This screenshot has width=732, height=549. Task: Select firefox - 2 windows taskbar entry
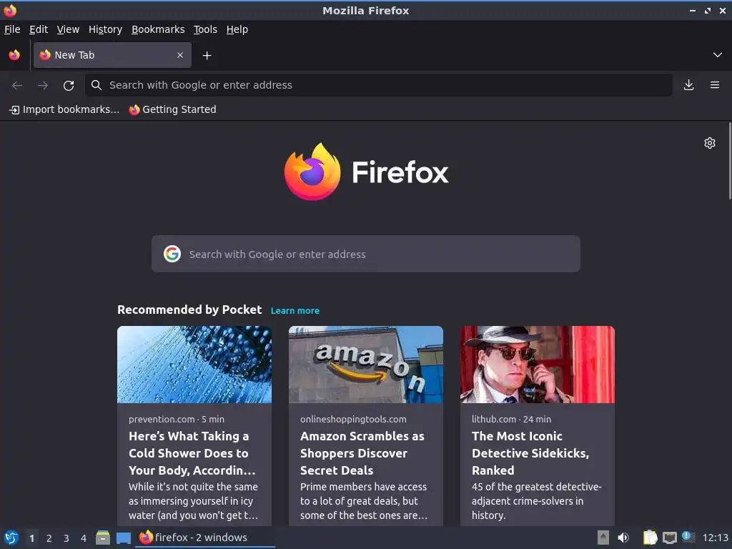click(205, 538)
